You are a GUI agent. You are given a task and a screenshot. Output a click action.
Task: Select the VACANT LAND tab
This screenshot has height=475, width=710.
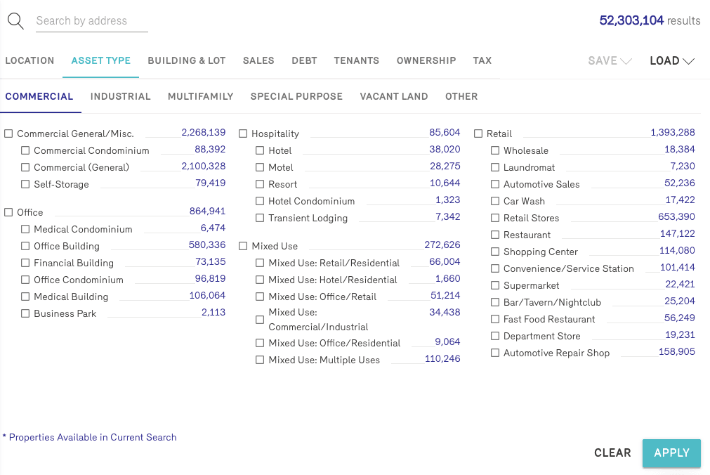[x=393, y=96]
